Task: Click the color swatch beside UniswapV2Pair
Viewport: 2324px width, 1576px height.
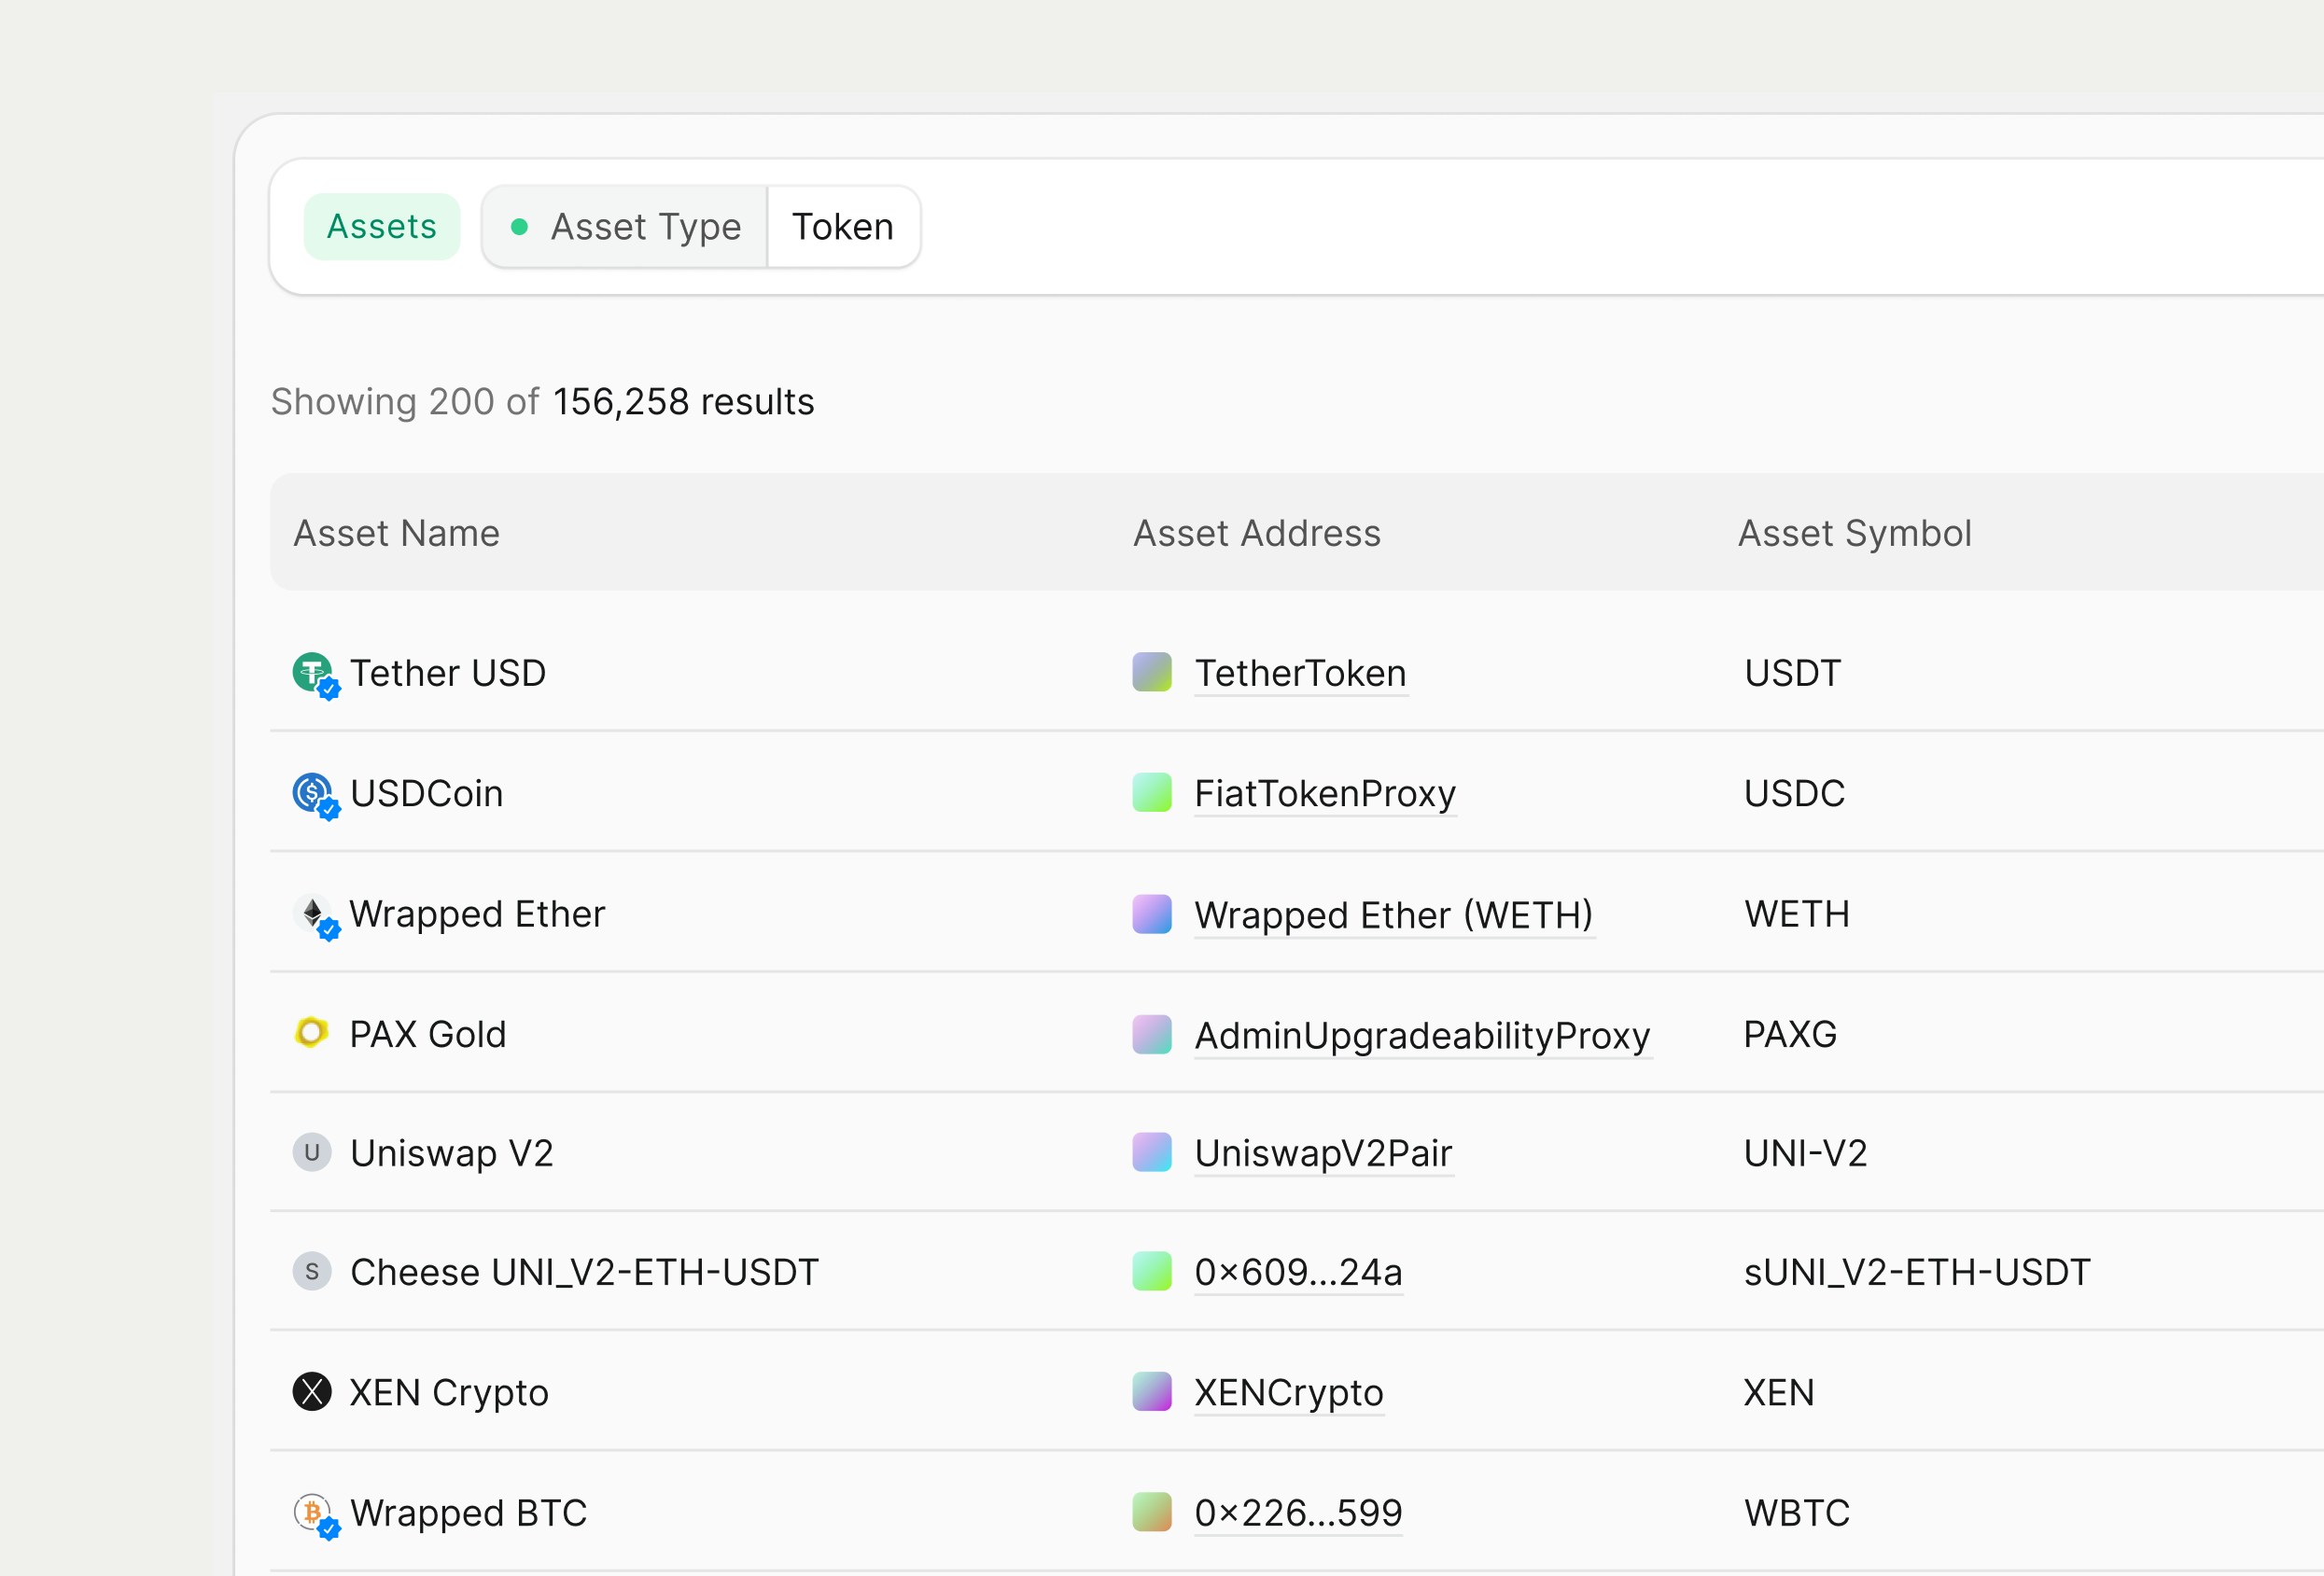Action: point(1152,1152)
